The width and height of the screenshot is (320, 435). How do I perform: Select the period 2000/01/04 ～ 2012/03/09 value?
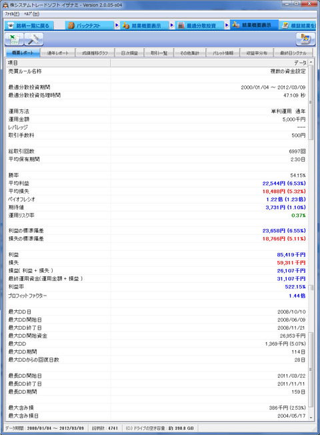(273, 87)
